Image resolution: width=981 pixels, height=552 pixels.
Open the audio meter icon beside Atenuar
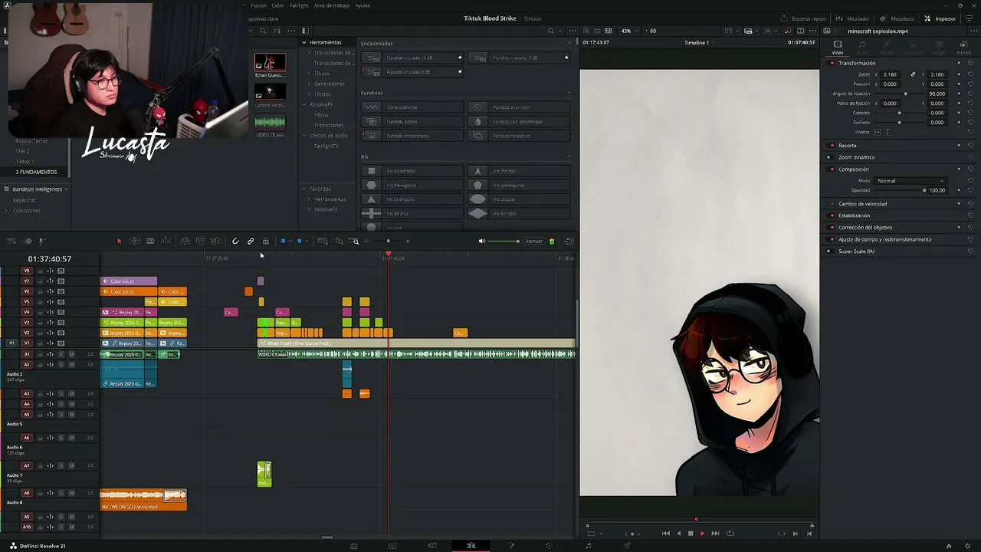(552, 242)
